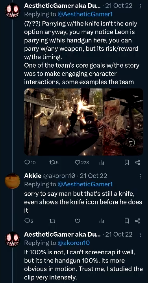Share Akkie's reply tweet
Image resolution: width=148 pixels, height=283 pixels.
click(137, 221)
